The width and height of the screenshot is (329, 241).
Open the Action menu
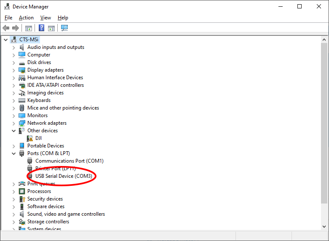click(x=26, y=18)
